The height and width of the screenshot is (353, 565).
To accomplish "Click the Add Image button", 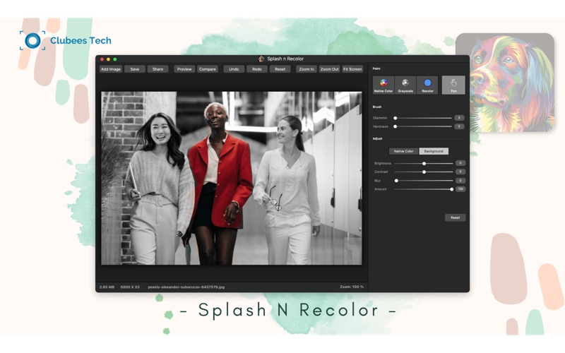I will pyautogui.click(x=111, y=69).
